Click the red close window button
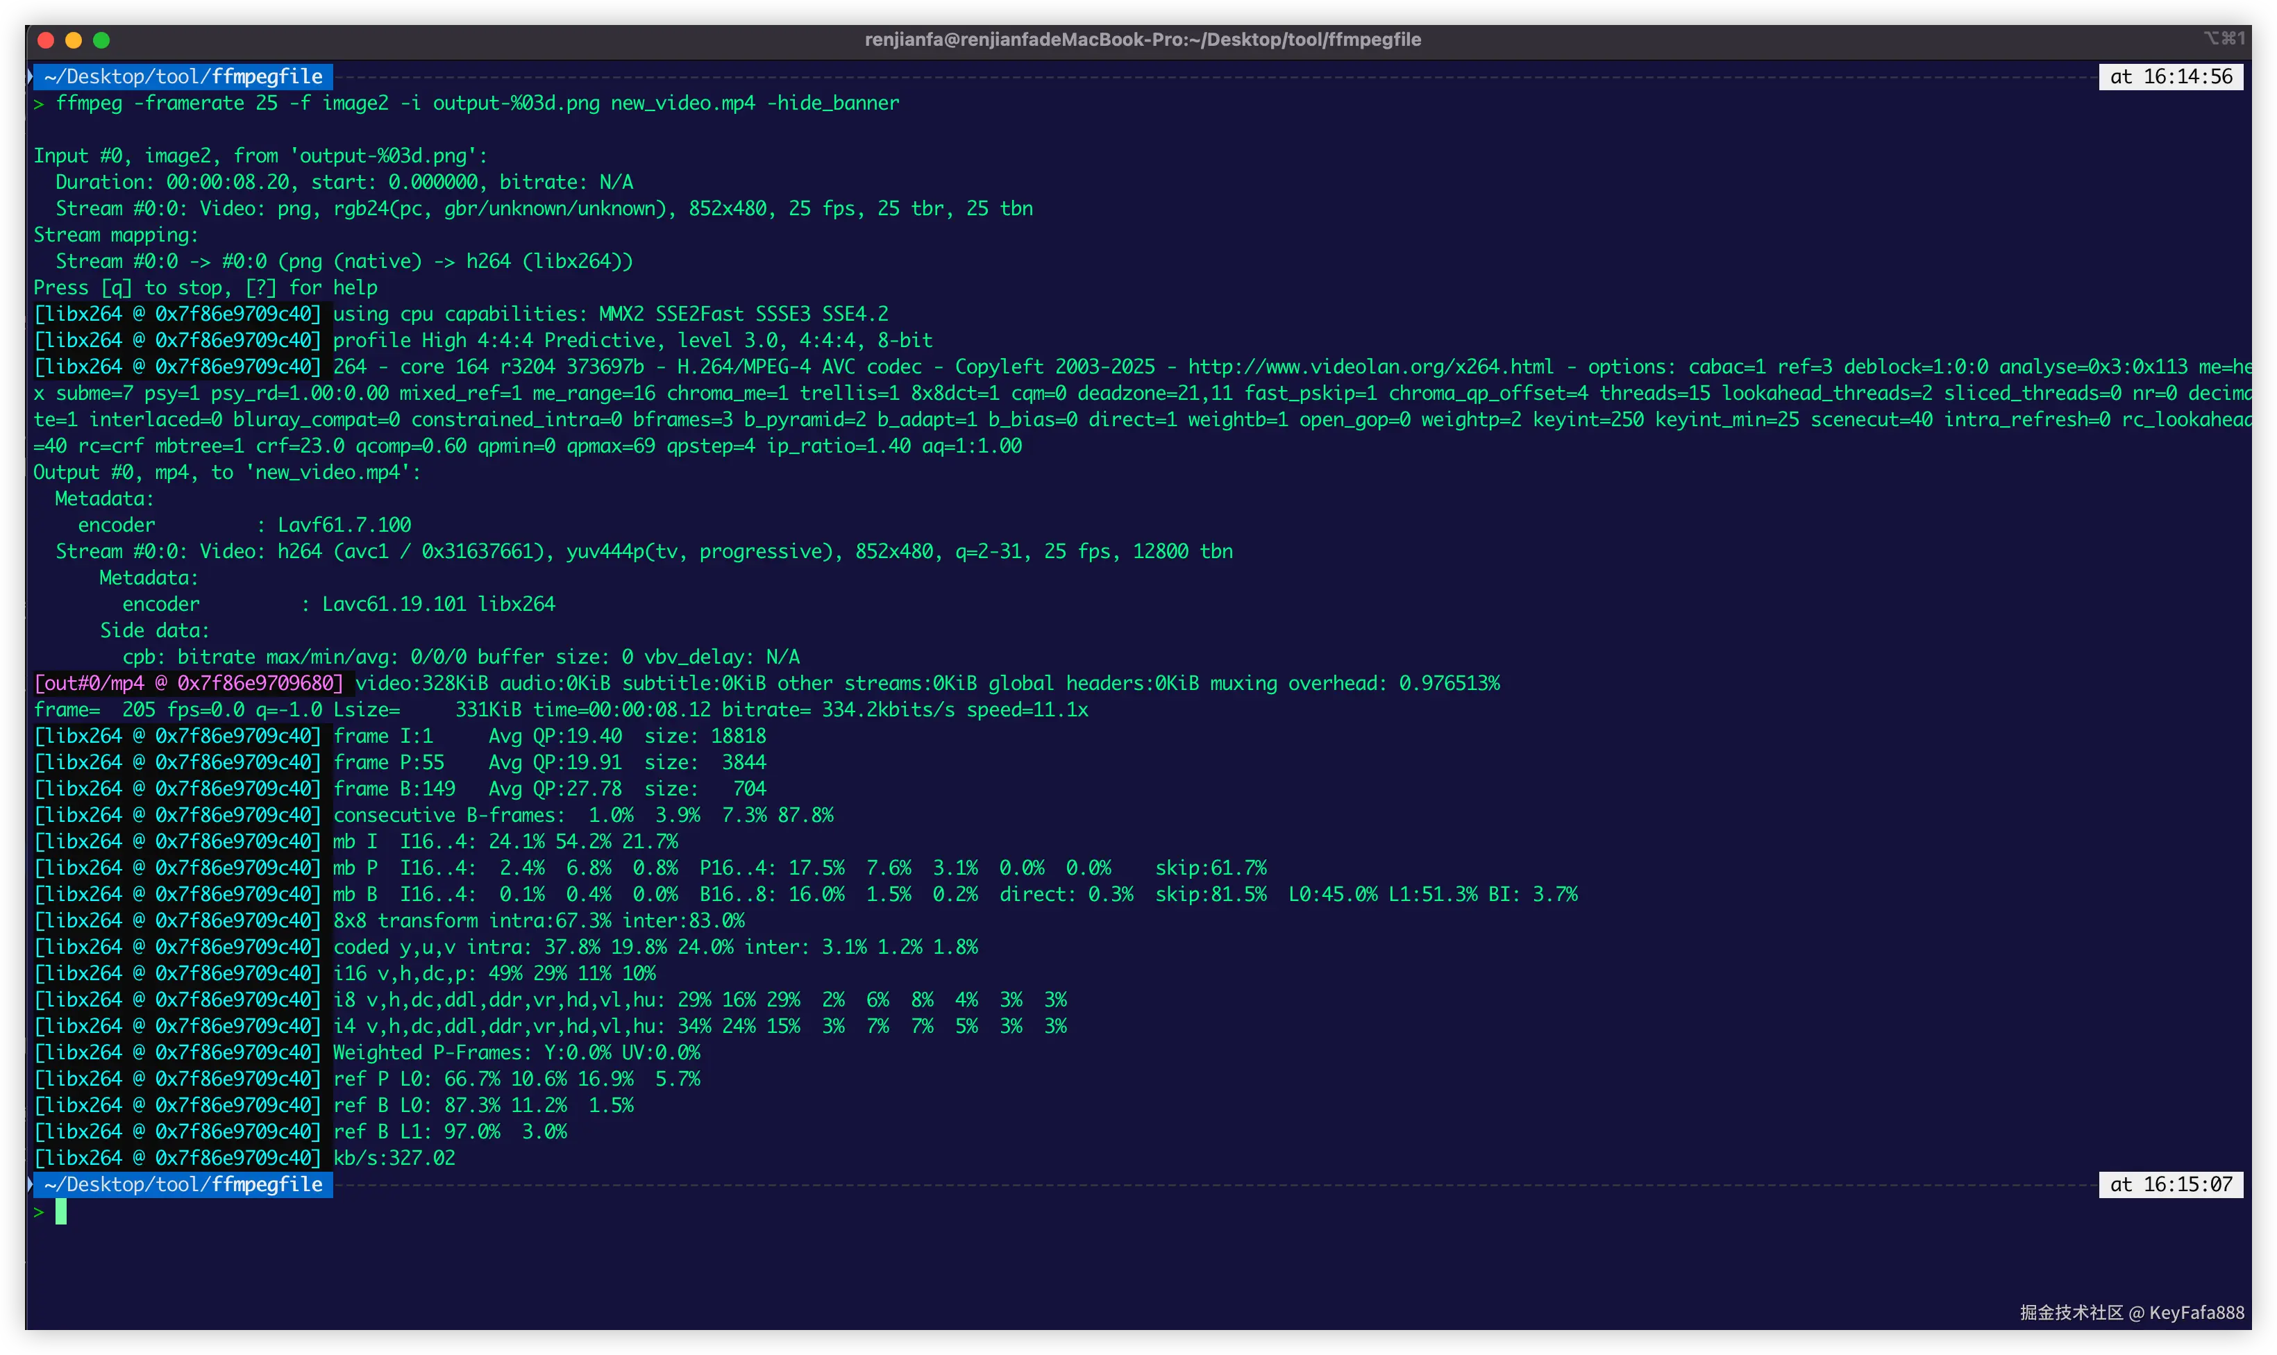 point(47,40)
